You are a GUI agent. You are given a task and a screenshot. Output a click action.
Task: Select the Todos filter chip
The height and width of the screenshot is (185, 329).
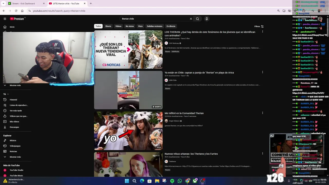pyautogui.click(x=98, y=26)
